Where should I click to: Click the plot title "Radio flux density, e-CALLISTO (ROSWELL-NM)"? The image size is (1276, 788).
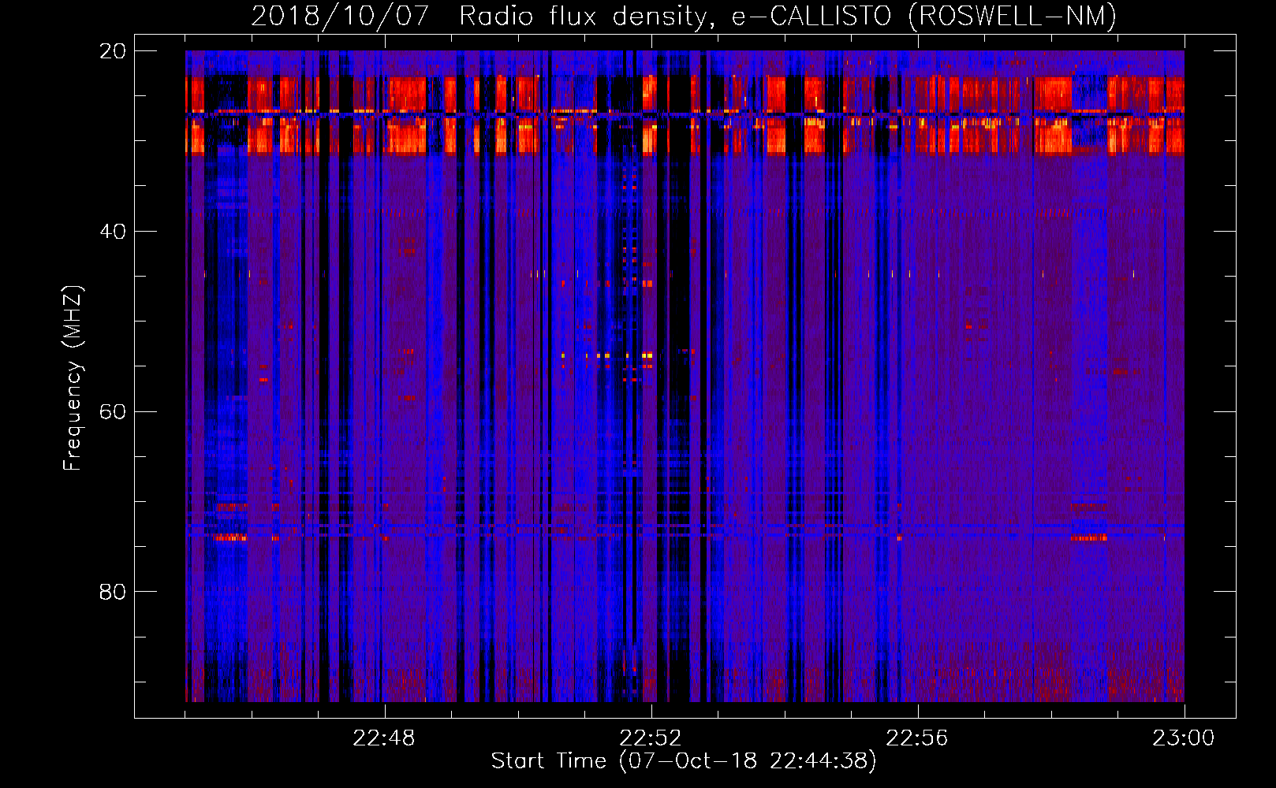tap(788, 16)
